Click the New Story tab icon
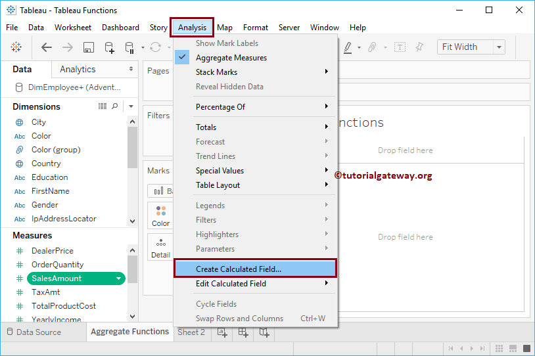Viewport: 535px width, 356px height. [264, 332]
